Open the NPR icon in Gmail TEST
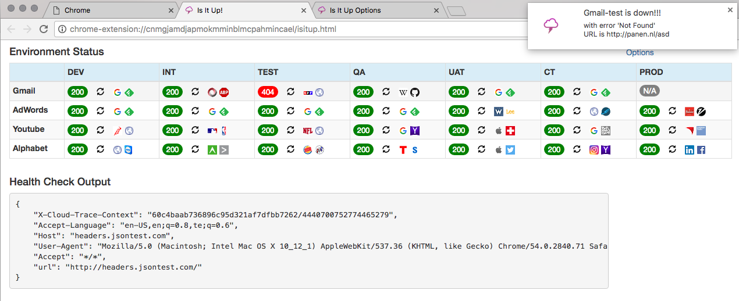 tap(308, 92)
